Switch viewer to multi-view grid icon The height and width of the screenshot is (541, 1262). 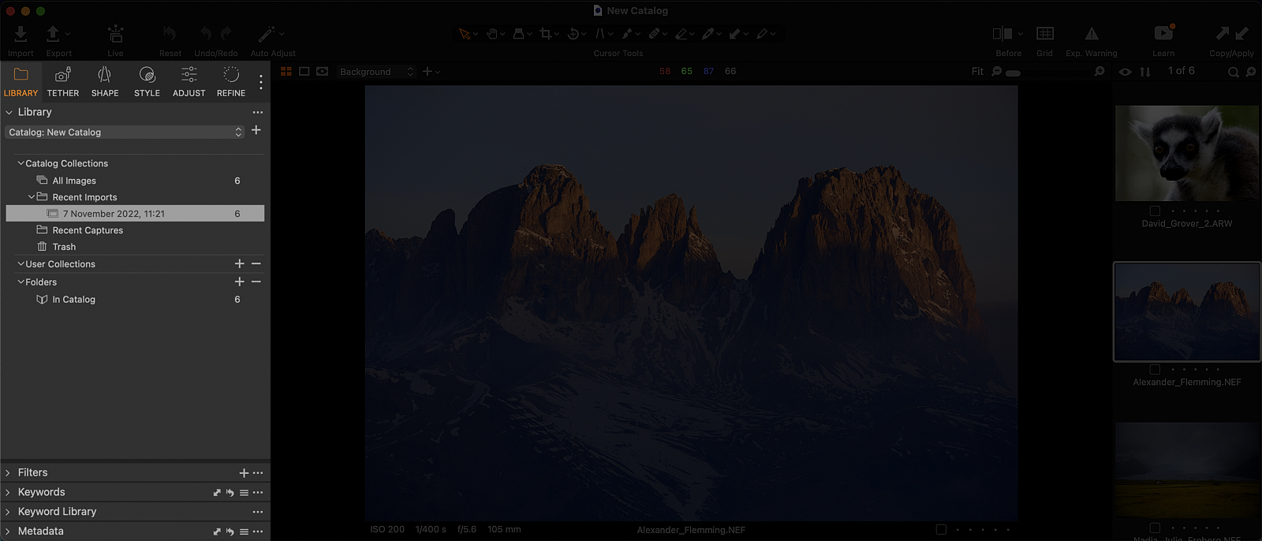(x=286, y=71)
